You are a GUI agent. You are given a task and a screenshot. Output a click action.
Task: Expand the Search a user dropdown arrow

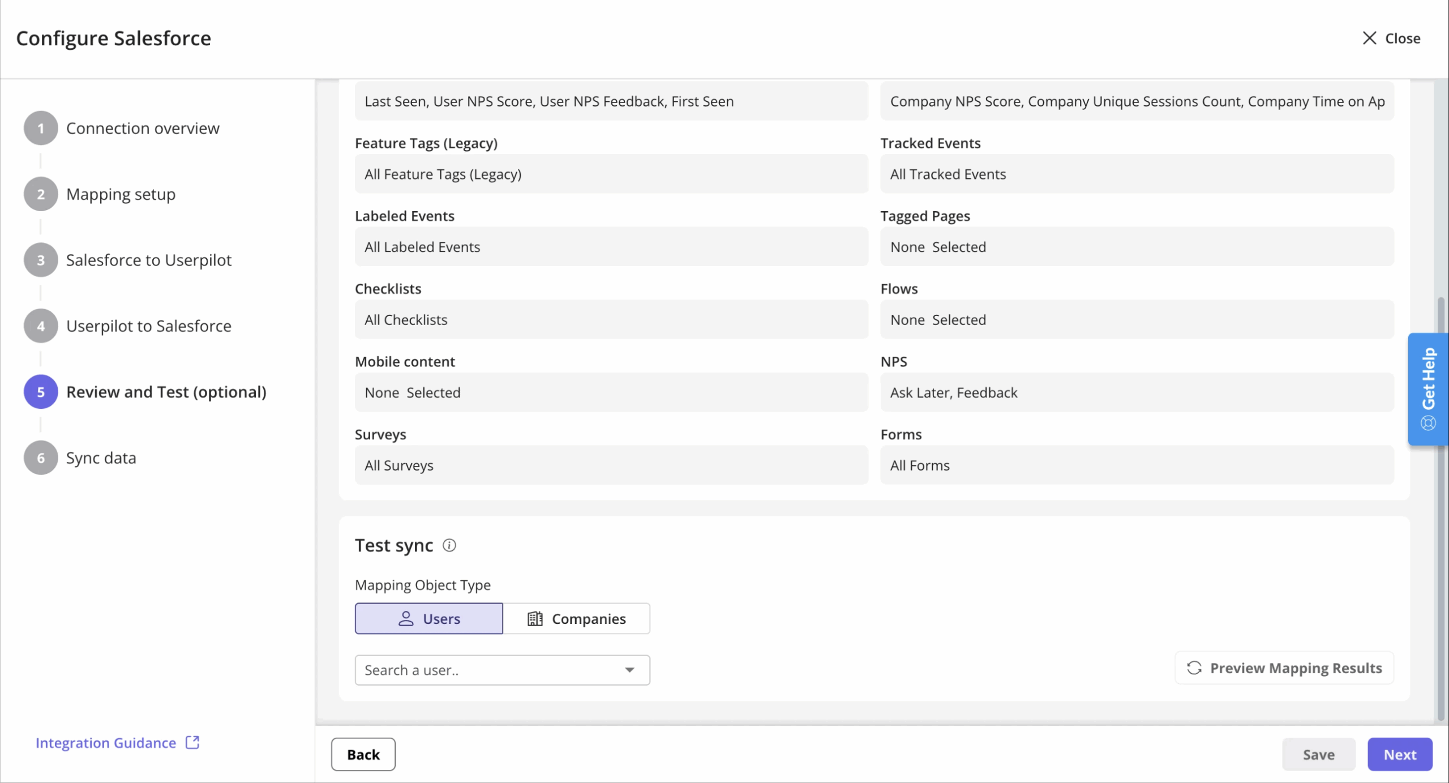point(629,670)
